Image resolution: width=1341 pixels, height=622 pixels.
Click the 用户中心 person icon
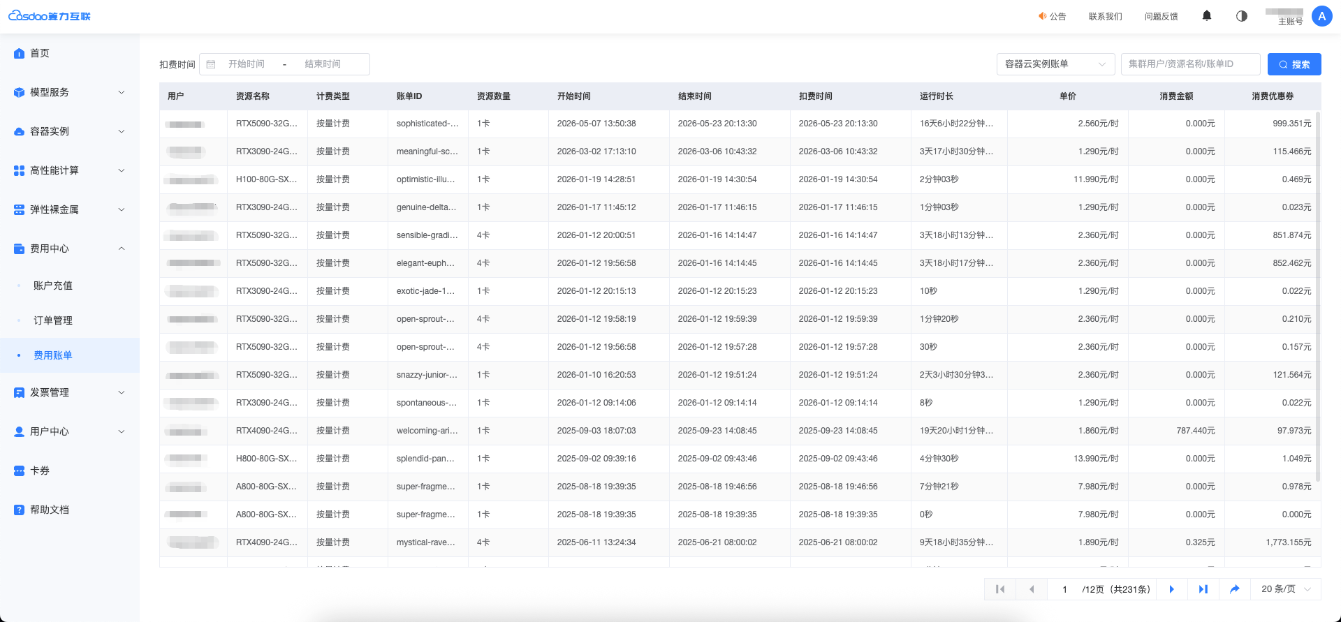pos(19,431)
